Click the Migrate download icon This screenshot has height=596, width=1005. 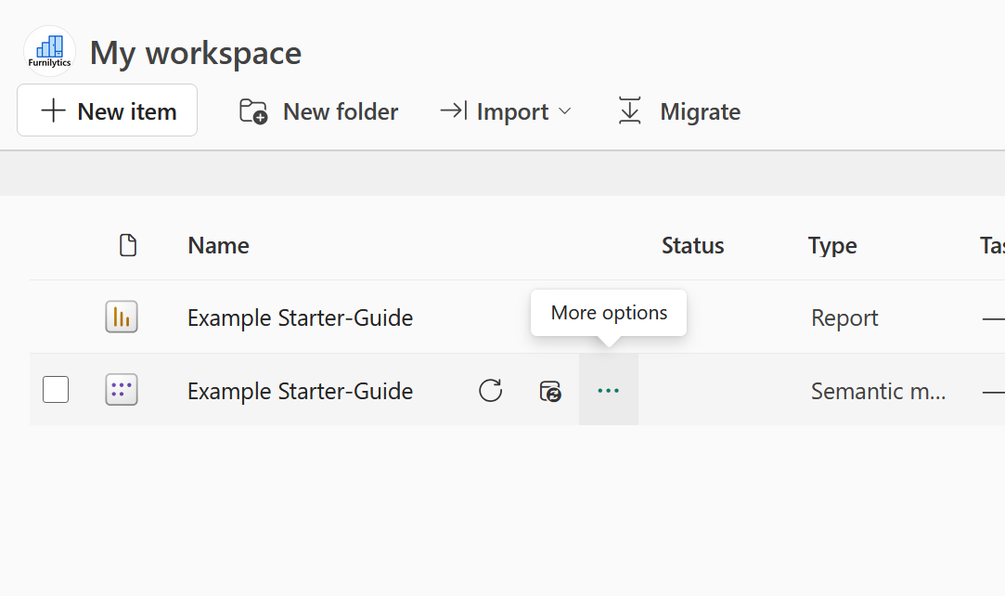coord(630,110)
